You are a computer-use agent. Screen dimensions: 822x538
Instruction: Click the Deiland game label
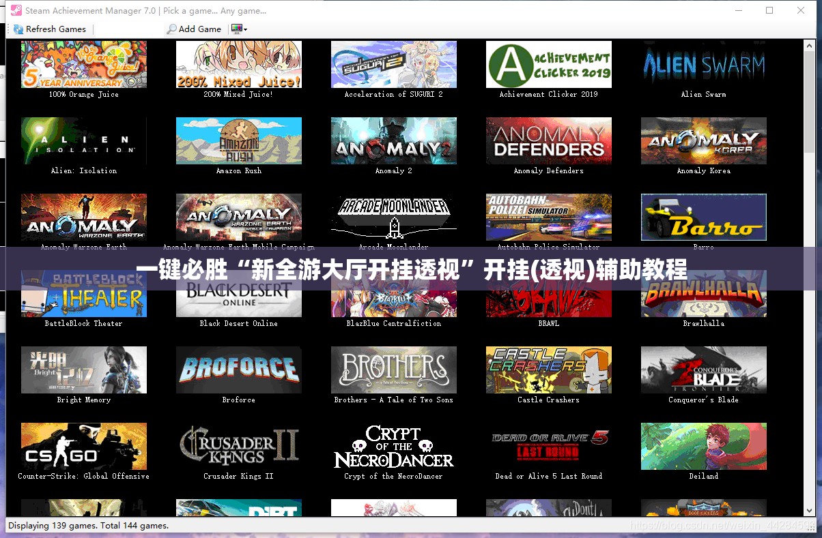click(704, 476)
